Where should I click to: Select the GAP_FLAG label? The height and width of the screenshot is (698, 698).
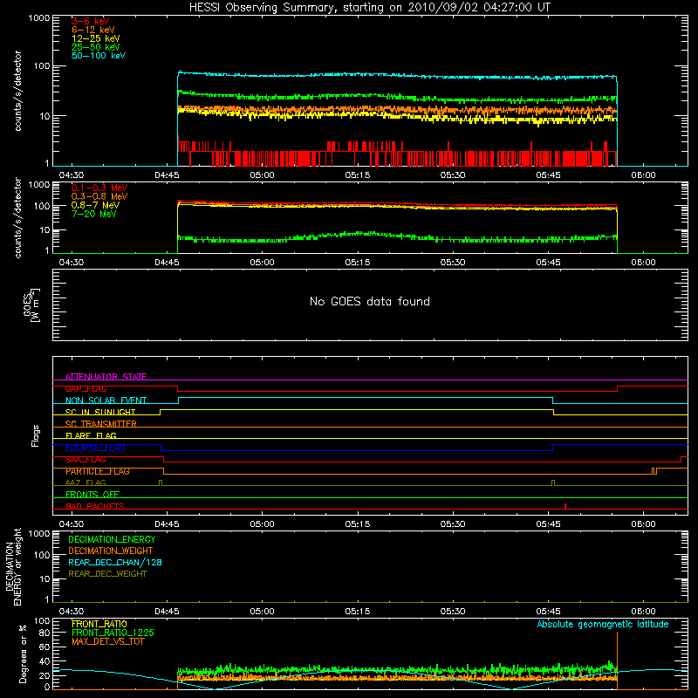pyautogui.click(x=86, y=388)
